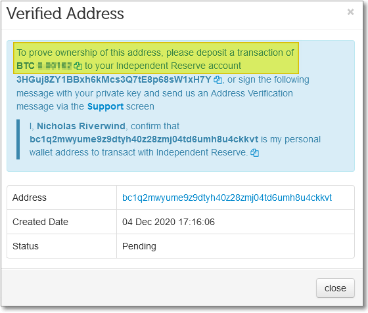Viewport: 368px width, 313px height.
Task: Select the Created Date row label
Action: tap(40, 222)
